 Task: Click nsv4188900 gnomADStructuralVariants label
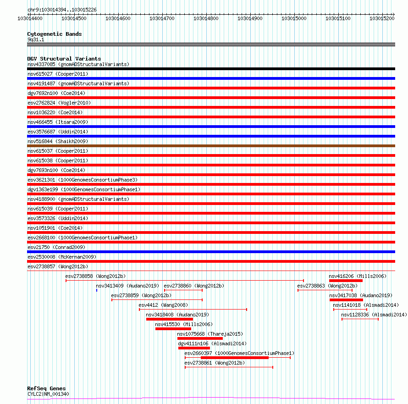pyautogui.click(x=78, y=199)
